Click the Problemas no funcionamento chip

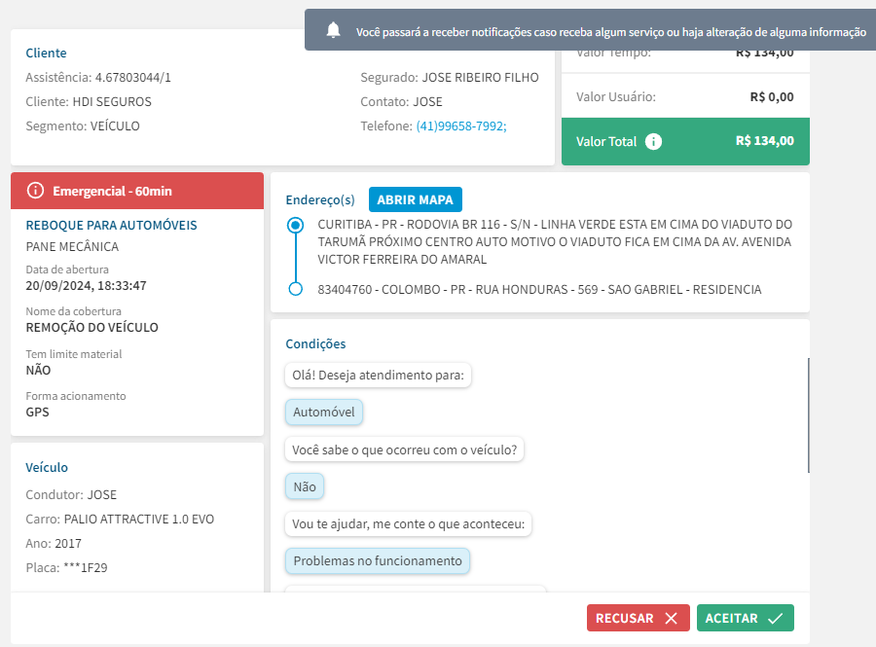(378, 561)
